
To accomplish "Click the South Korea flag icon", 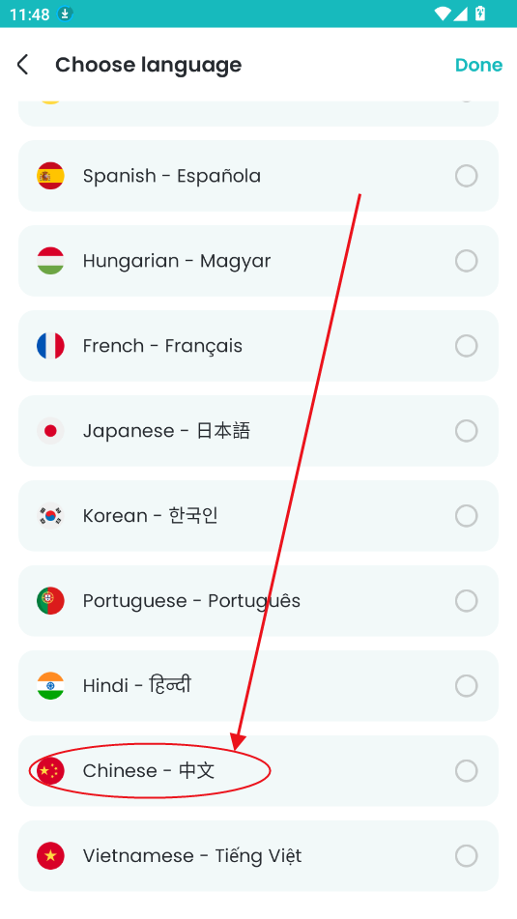I will [x=50, y=516].
